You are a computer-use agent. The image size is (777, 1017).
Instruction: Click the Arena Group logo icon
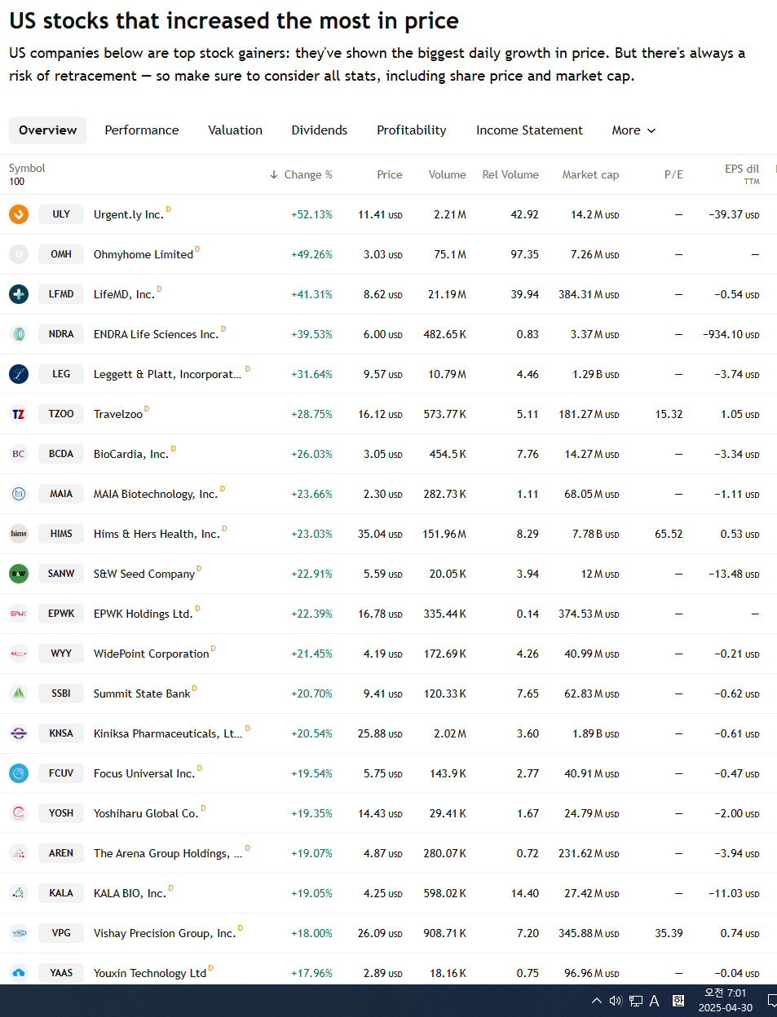(19, 853)
